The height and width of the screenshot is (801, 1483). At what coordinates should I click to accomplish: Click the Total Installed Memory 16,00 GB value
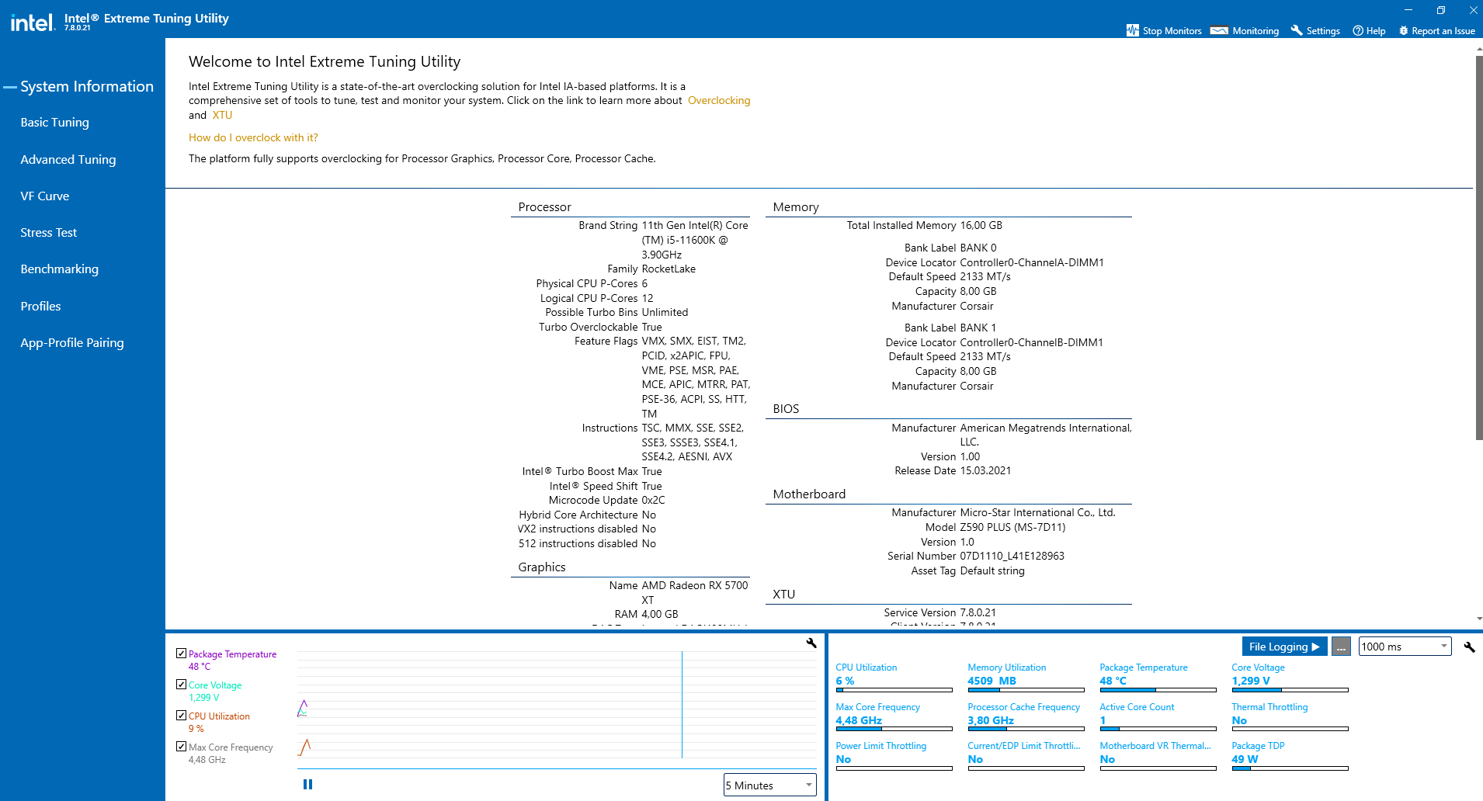[x=981, y=226]
